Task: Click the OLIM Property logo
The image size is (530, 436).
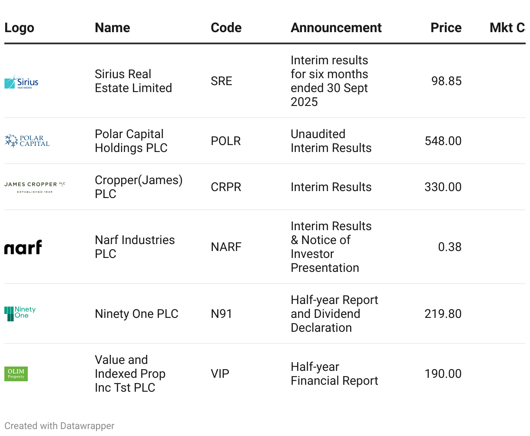Action: tap(16, 373)
